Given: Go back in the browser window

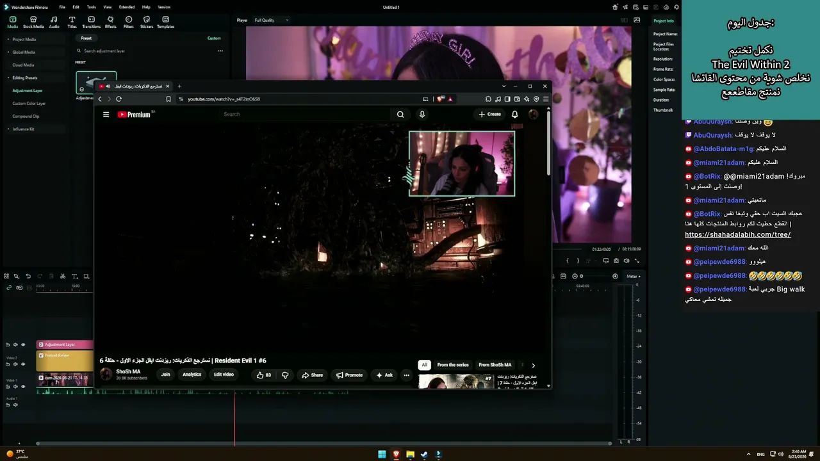Looking at the screenshot, I should point(99,99).
